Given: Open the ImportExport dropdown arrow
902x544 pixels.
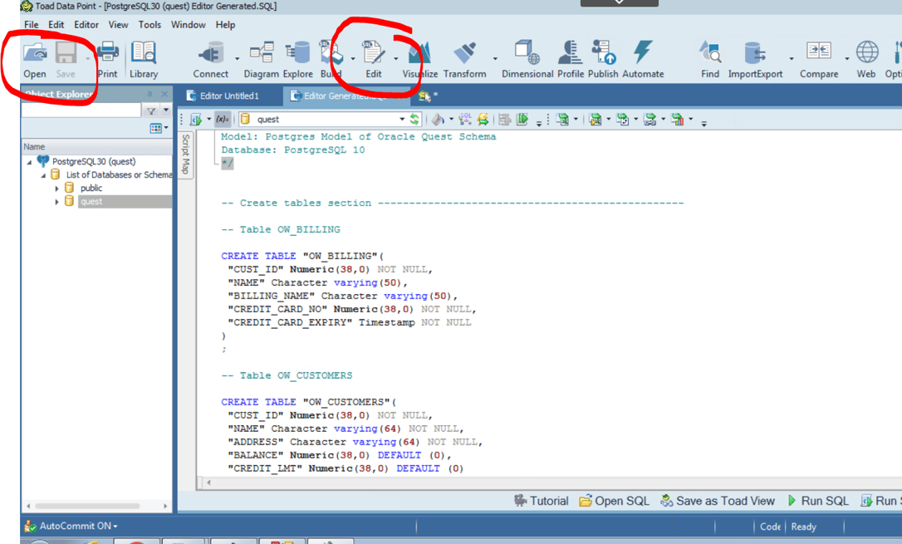Looking at the screenshot, I should pyautogui.click(x=792, y=59).
